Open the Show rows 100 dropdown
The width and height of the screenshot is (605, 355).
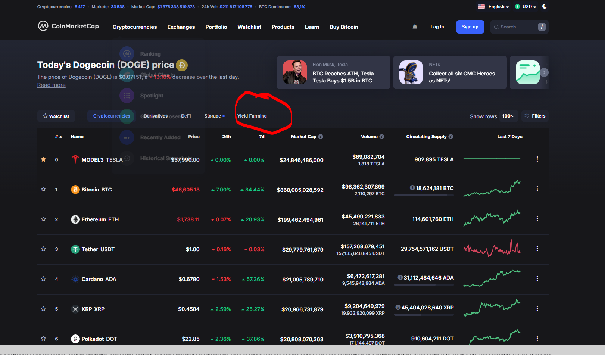point(508,116)
